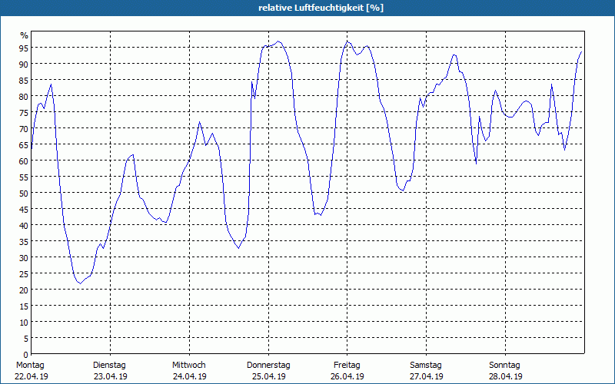Click the humidity peak on Thursday near 97%
The width and height of the screenshot is (615, 384).
278,41
